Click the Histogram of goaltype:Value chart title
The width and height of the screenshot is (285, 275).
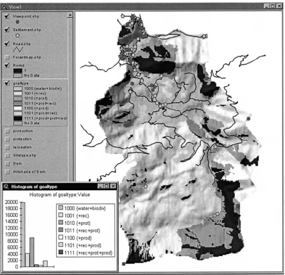(x=60, y=195)
